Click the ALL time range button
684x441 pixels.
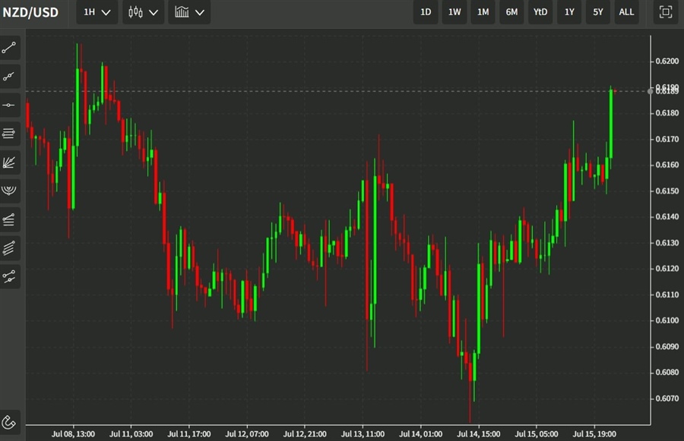tap(626, 12)
